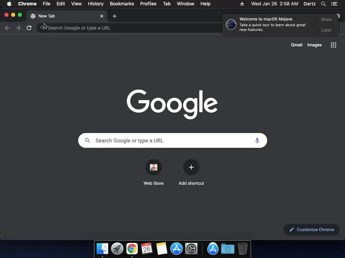
Task: Click Show on Mojave notification
Action: tap(326, 19)
